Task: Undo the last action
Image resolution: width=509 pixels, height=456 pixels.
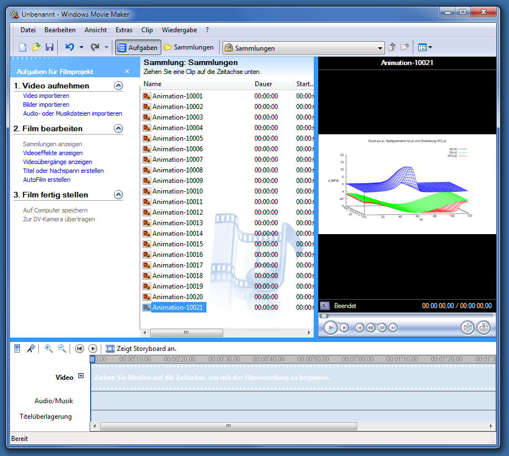Action: 70,47
